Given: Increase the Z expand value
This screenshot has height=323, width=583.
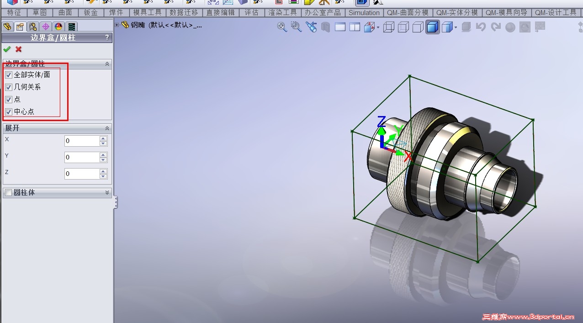Looking at the screenshot, I should 103,171.
